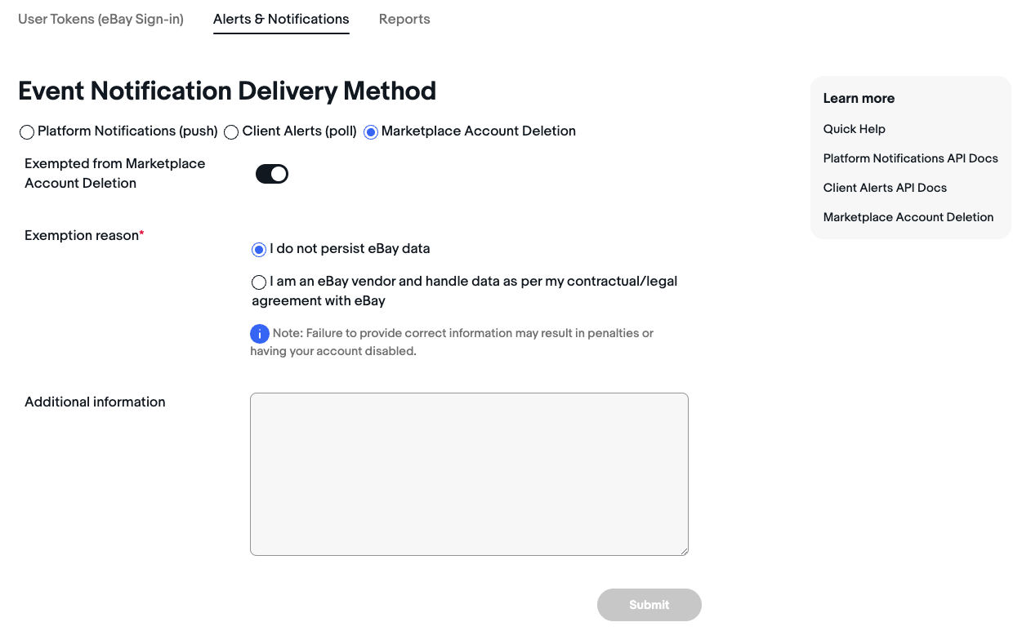Visit the Client Alerts API Docs link
The width and height of the screenshot is (1022, 631).
(x=885, y=188)
